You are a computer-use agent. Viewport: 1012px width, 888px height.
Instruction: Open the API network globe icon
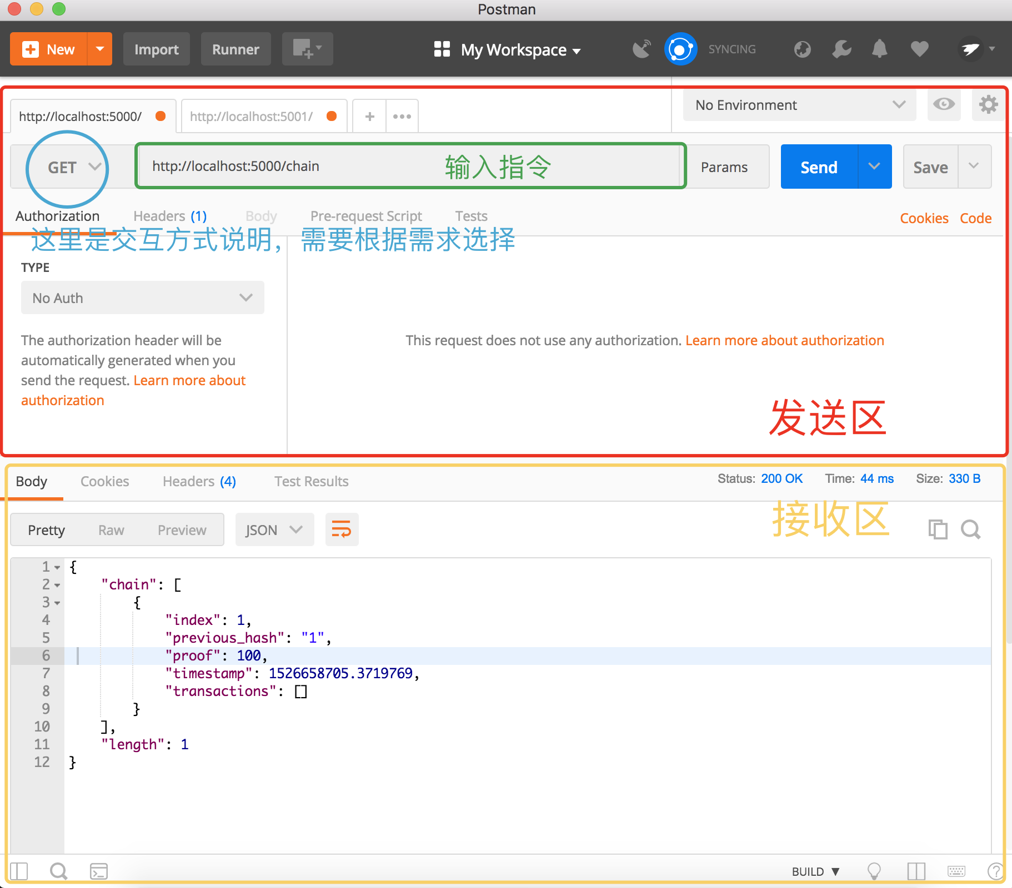point(802,49)
